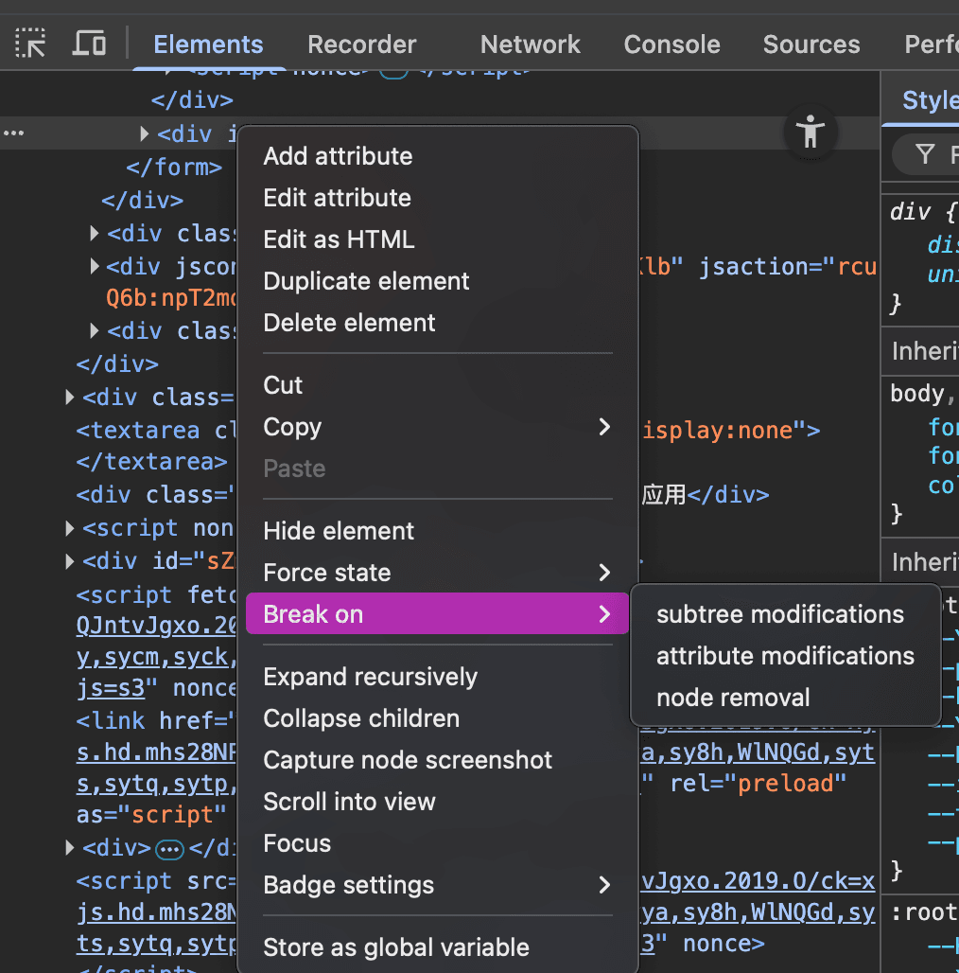
Task: Select Store as global variable
Action: point(395,947)
